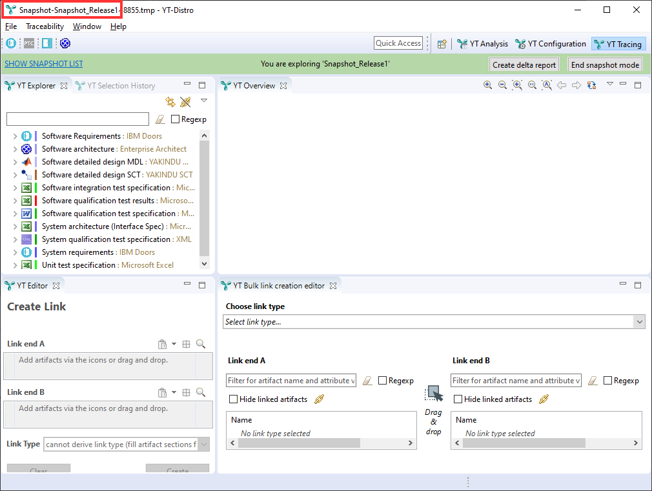Click zoom-to-selection icon in YT Overview
Image resolution: width=652 pixels, height=491 pixels.
[517, 85]
